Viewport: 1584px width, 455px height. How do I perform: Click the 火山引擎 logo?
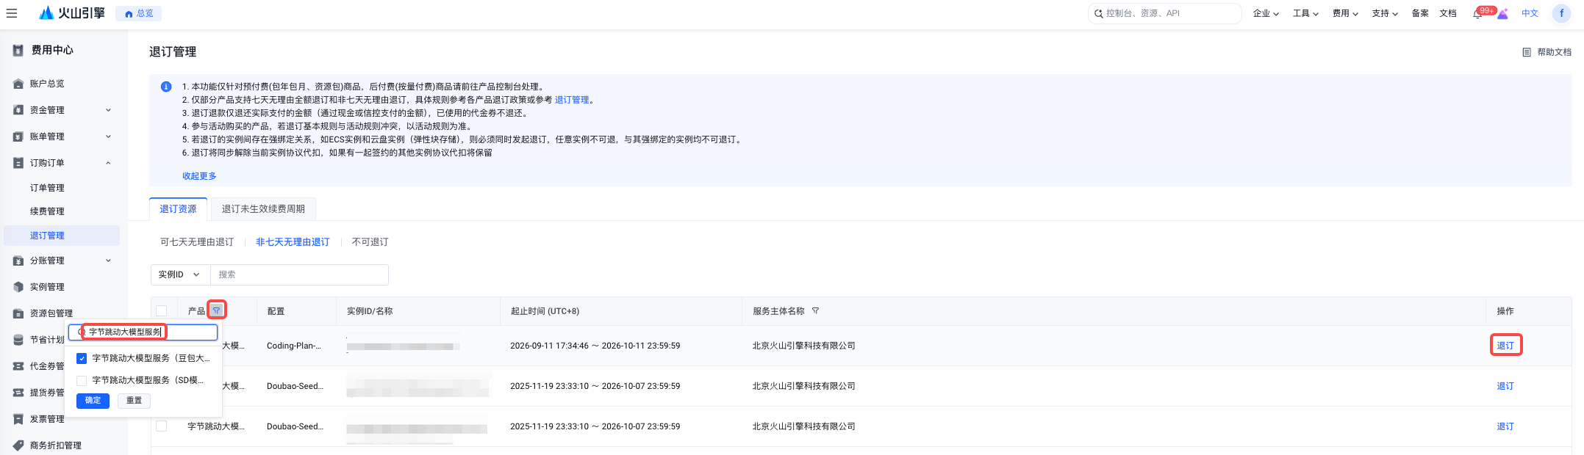[72, 13]
